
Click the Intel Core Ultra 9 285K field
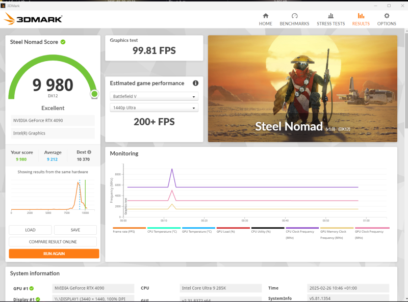pos(221,288)
